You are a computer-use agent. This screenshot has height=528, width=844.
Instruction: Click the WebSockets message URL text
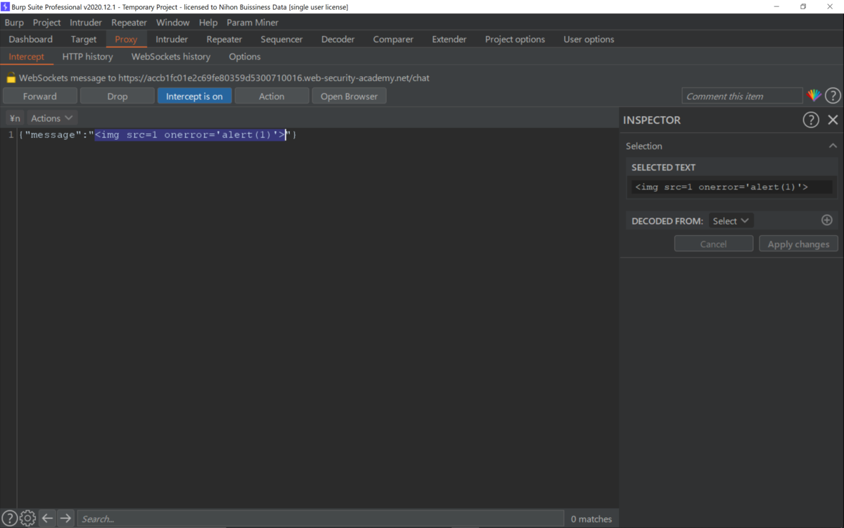point(224,78)
